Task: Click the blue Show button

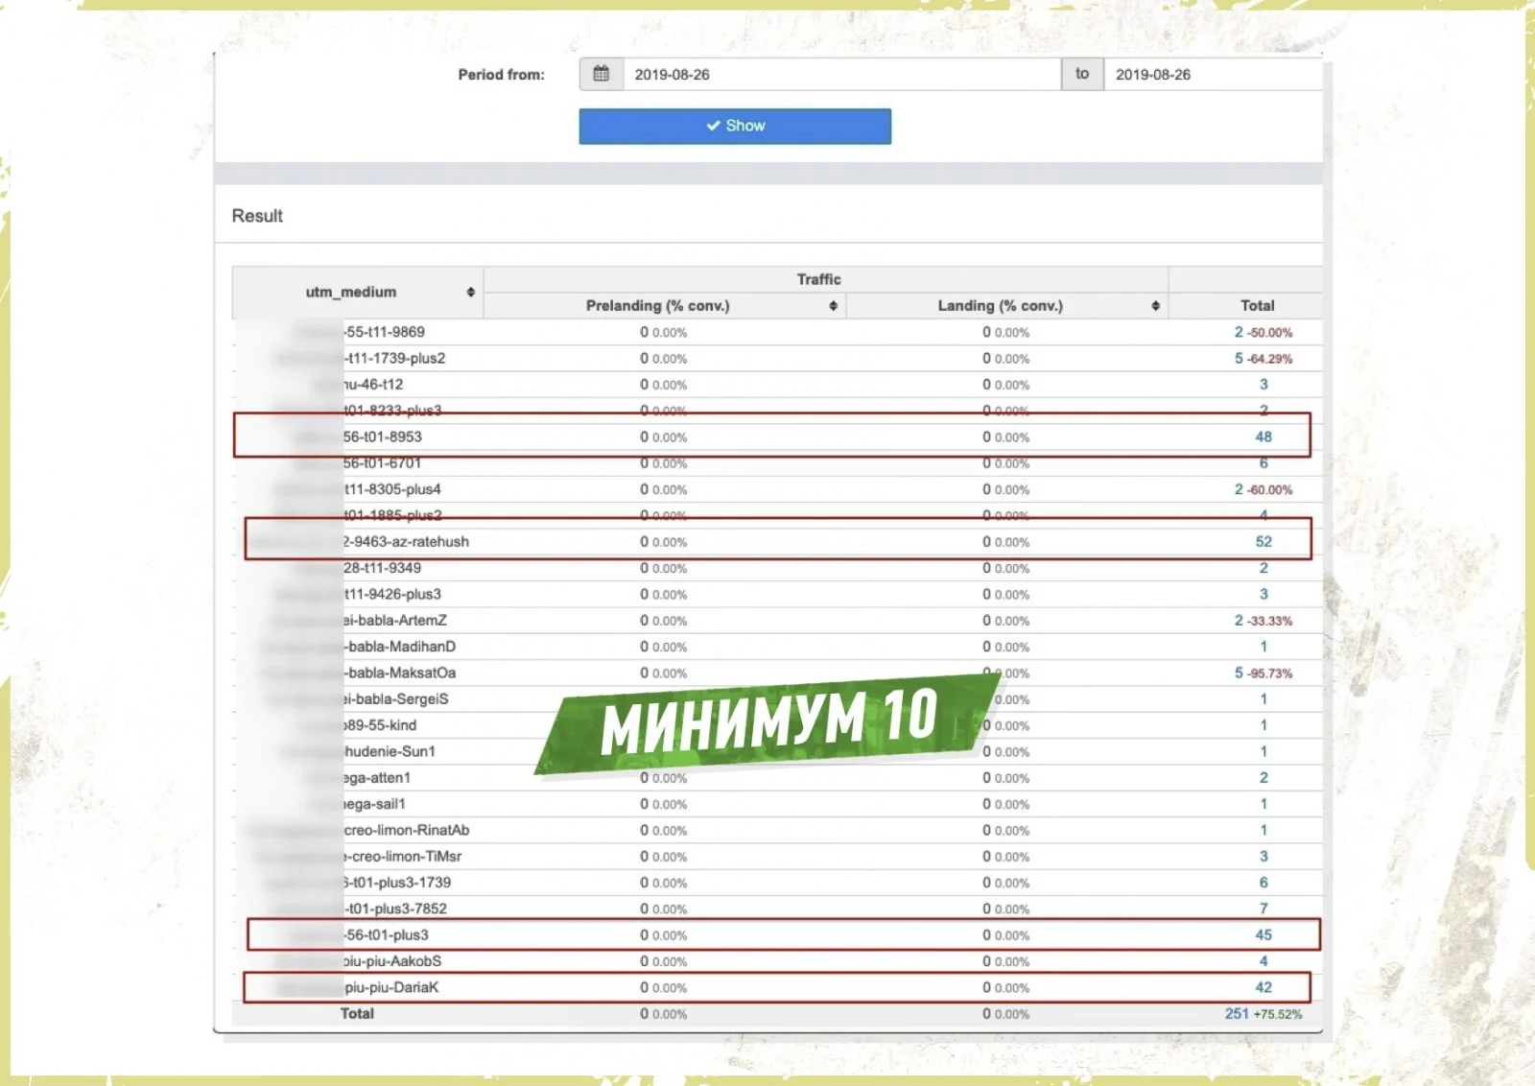Action: click(735, 126)
